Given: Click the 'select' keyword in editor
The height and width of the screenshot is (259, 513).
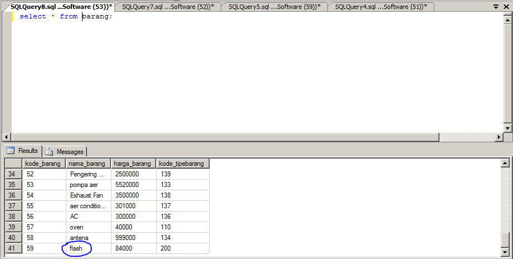Looking at the screenshot, I should pyautogui.click(x=33, y=16).
